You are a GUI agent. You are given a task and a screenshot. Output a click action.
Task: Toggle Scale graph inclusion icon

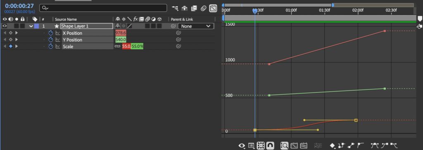(58, 46)
